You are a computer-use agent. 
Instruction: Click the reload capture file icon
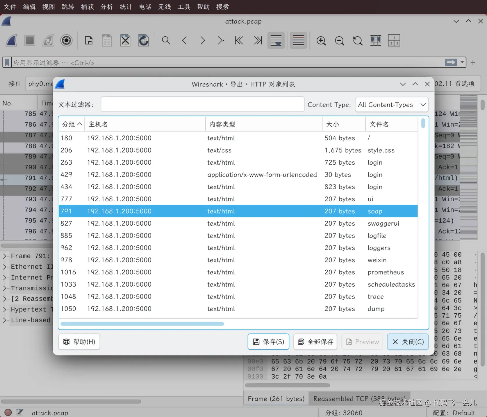coord(144,40)
